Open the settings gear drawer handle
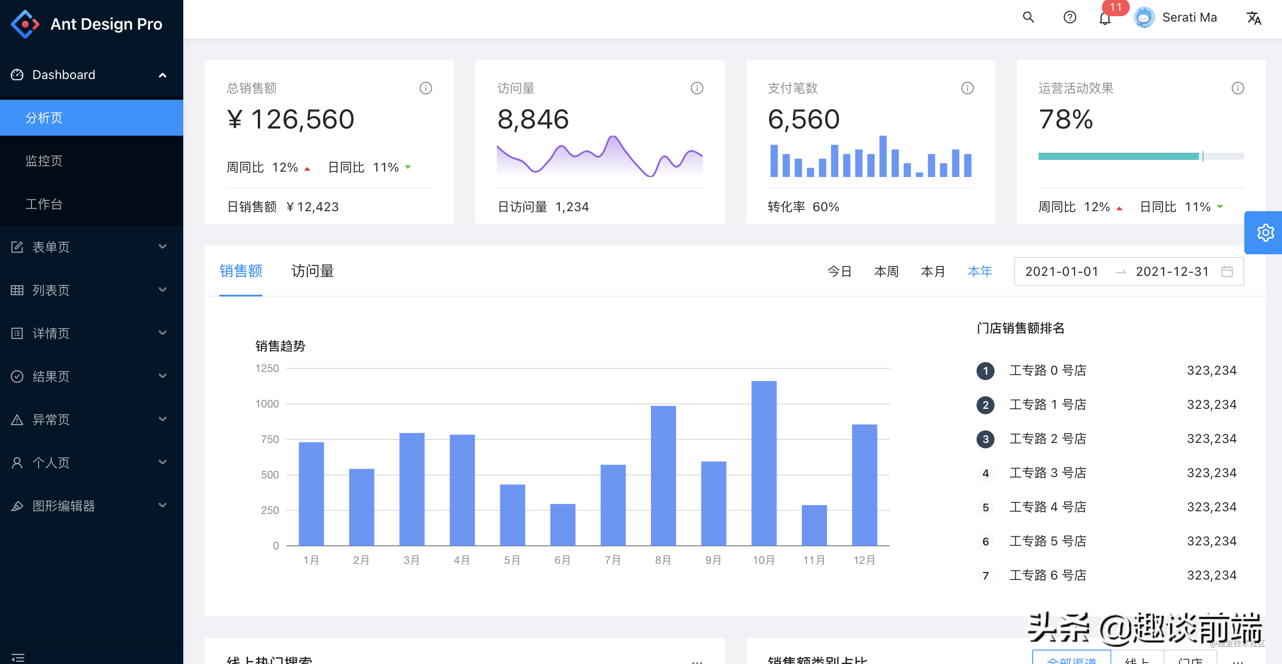 pos(1264,232)
